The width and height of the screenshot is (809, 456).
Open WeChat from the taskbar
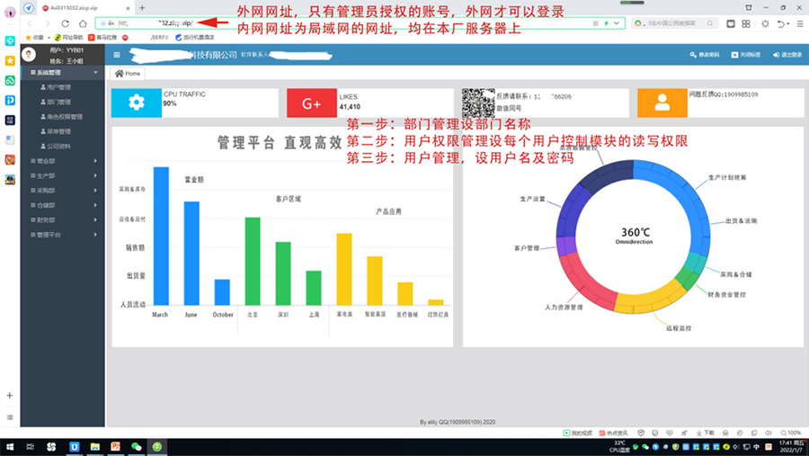[x=137, y=447]
